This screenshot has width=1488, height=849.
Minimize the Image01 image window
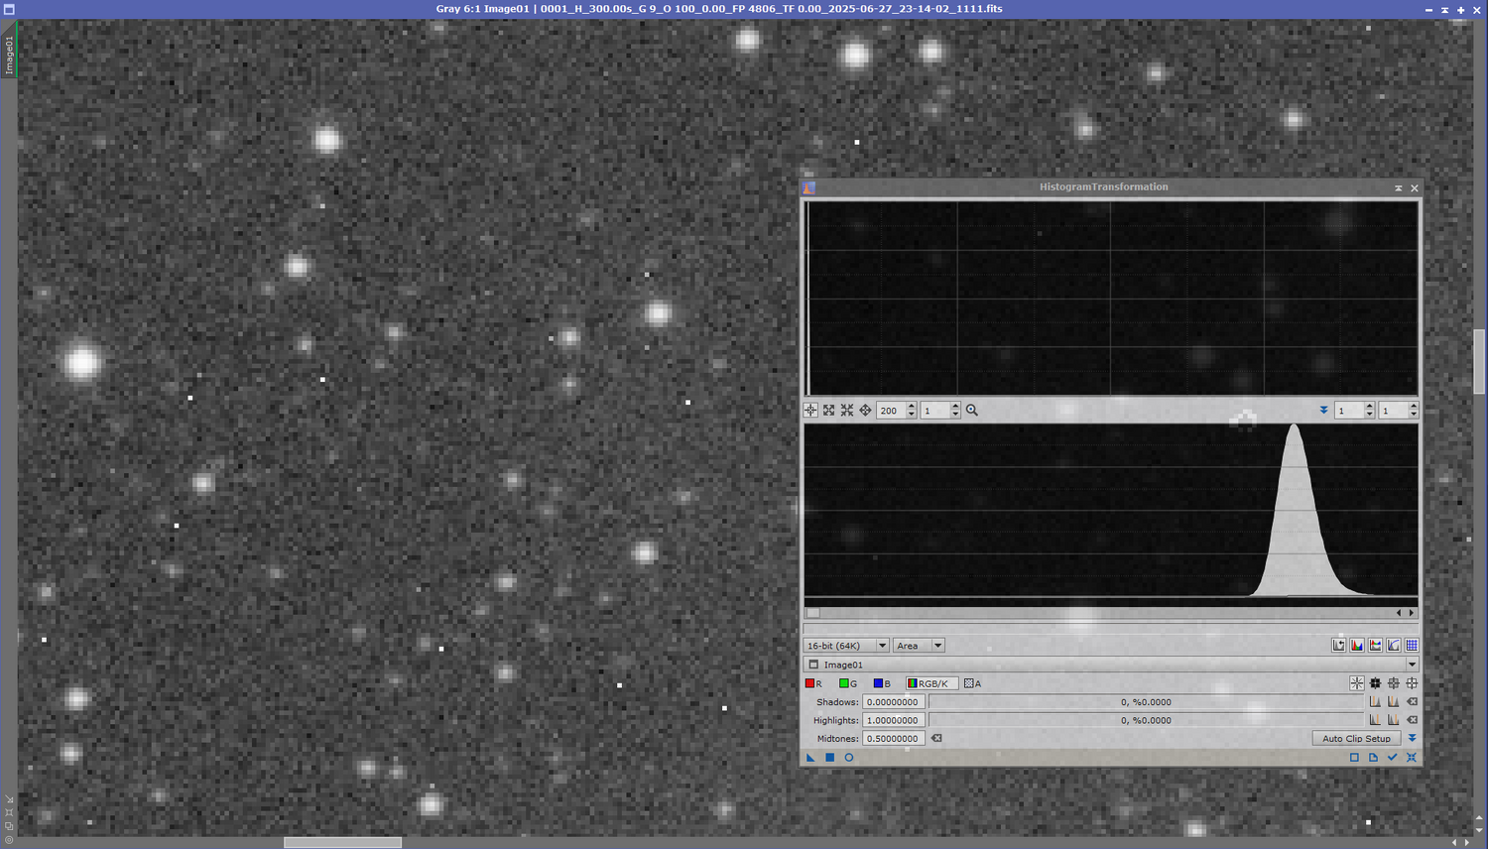[1428, 9]
